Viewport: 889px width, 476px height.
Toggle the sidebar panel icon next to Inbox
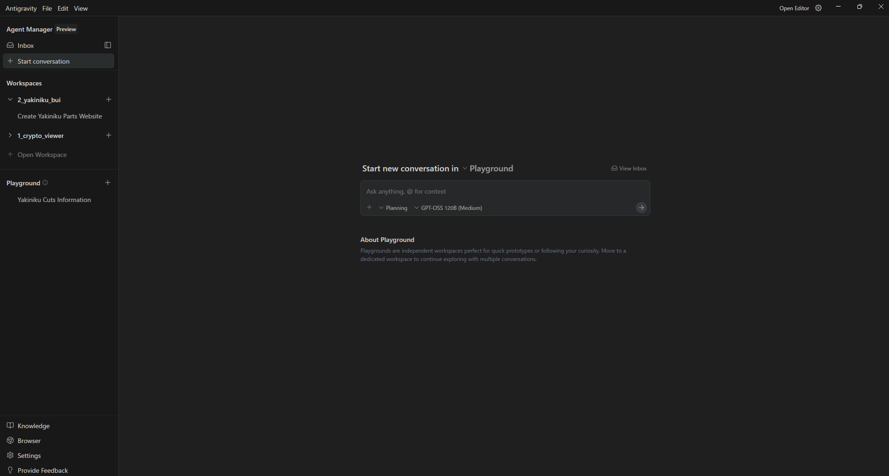108,45
